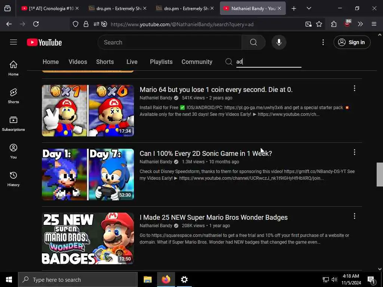Switch to channel Playlists tab
Screen dimensions: 383x287
pos(161,62)
